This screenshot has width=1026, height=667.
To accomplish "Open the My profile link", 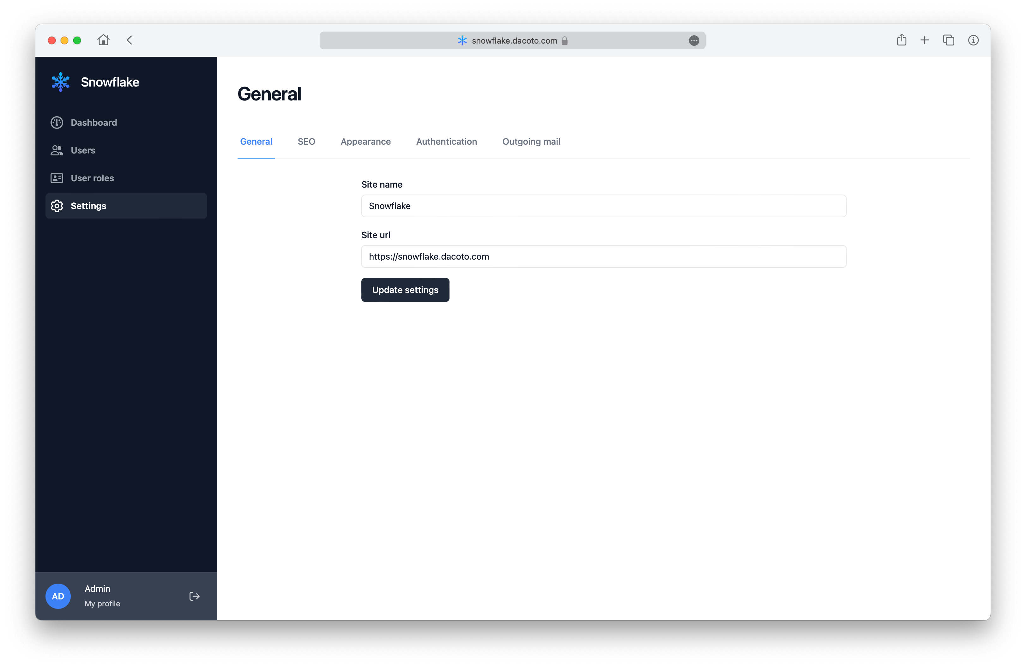I will coord(102,604).
